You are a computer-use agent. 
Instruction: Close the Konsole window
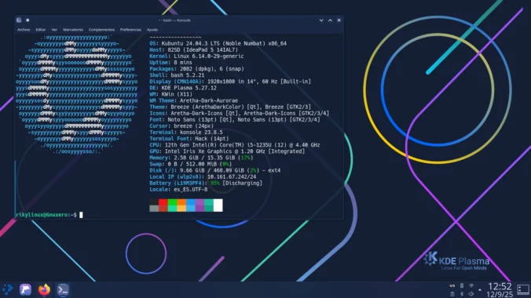click(x=339, y=20)
